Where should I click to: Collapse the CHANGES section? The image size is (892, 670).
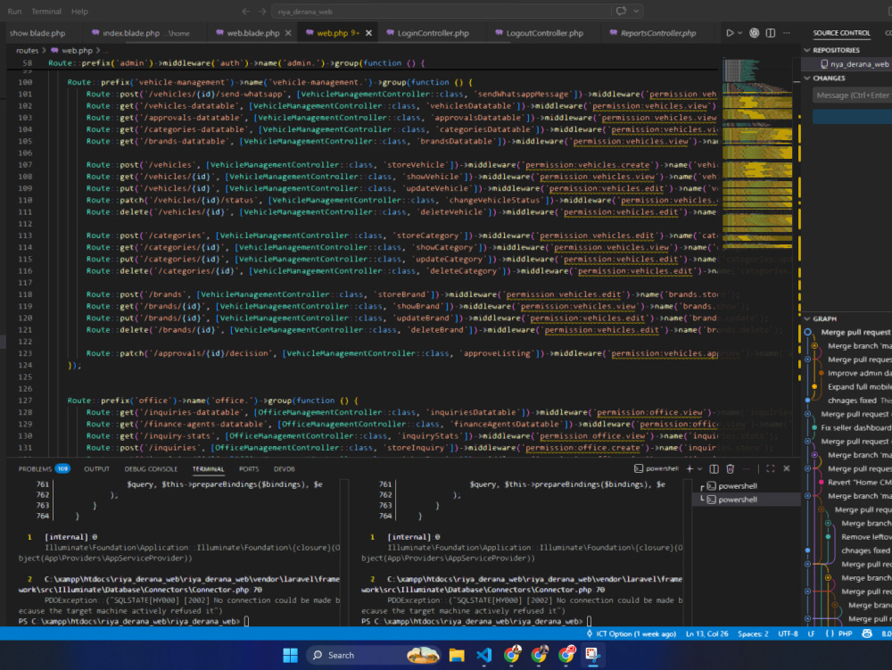click(824, 78)
